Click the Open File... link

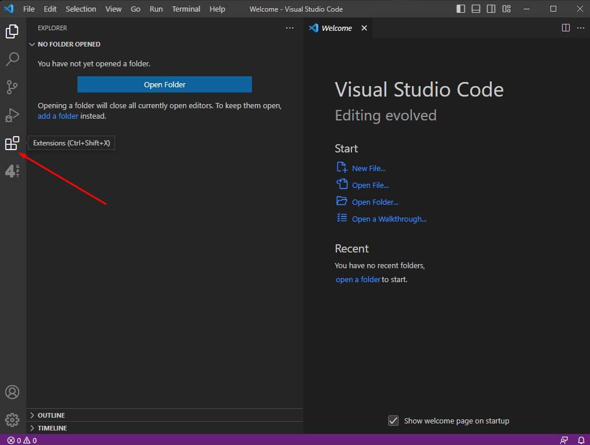[370, 186]
